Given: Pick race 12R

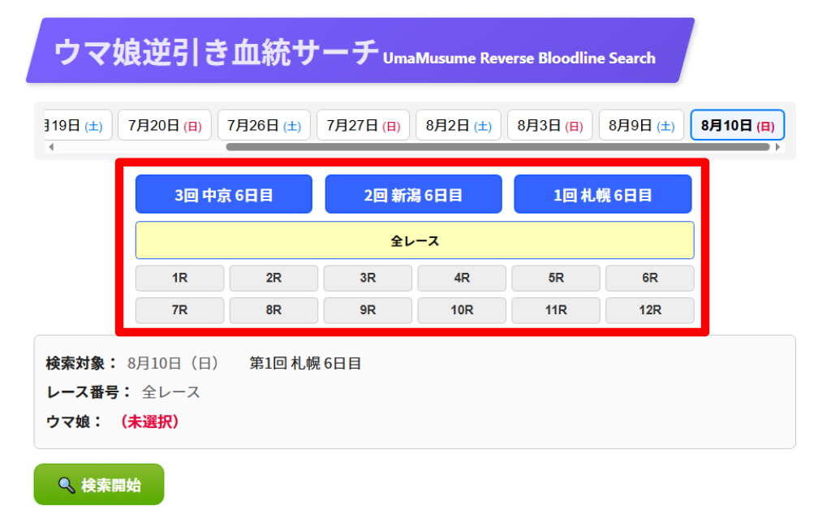Looking at the screenshot, I should (x=650, y=310).
